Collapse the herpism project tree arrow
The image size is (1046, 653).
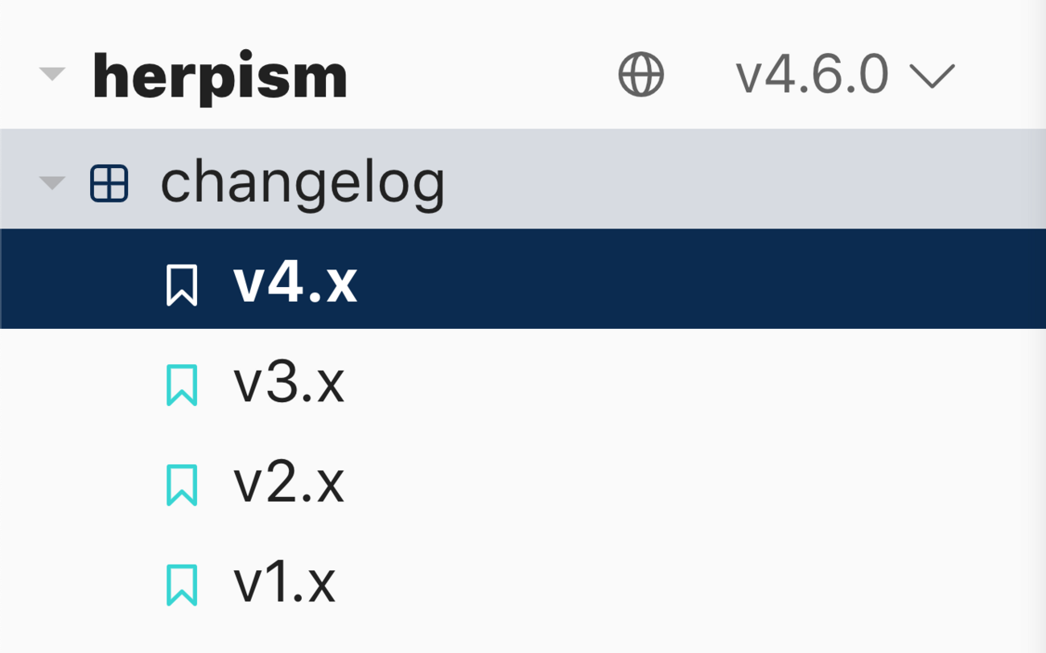52,75
